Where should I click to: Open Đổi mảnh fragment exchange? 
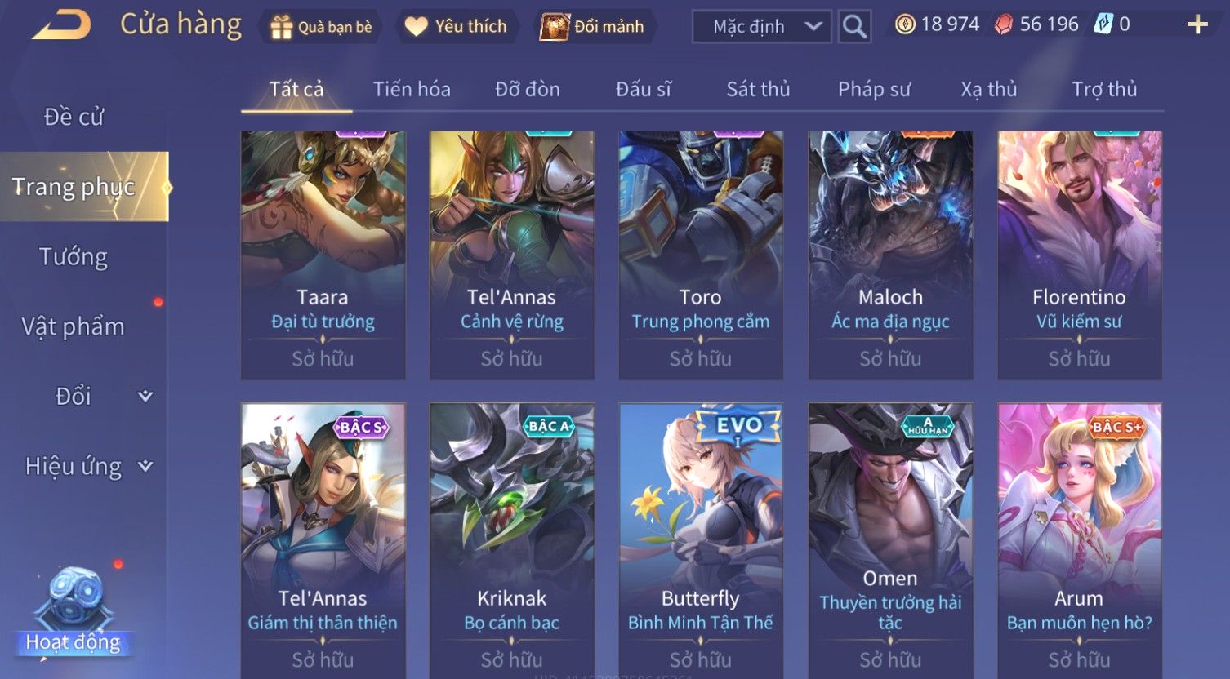pyautogui.click(x=594, y=27)
